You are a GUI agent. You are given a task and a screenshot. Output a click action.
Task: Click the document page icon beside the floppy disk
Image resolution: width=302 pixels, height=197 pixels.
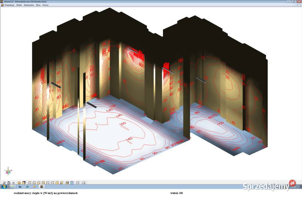tap(13, 183)
